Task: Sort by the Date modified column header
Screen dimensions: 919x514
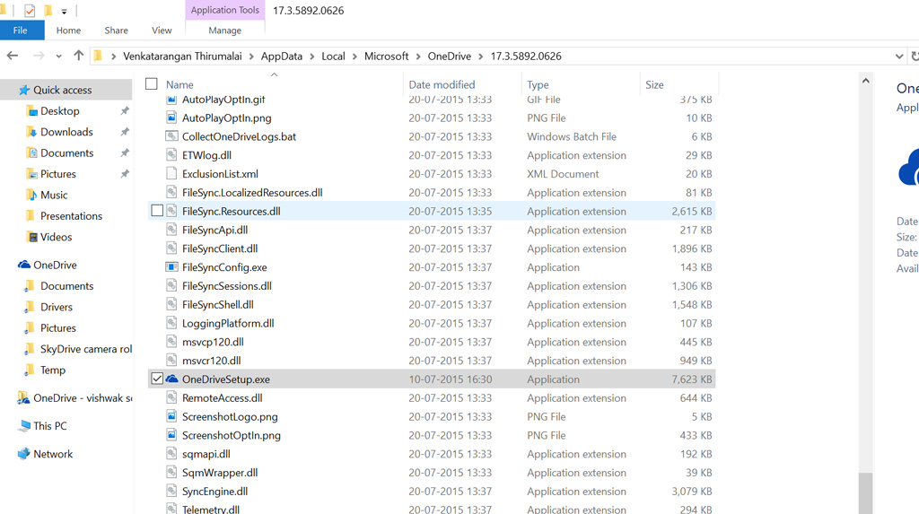Action: point(442,84)
